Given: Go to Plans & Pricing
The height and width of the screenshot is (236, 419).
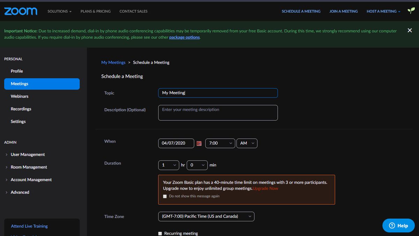Looking at the screenshot, I should point(95,11).
